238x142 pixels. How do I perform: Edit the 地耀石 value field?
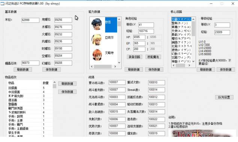tap(63, 20)
